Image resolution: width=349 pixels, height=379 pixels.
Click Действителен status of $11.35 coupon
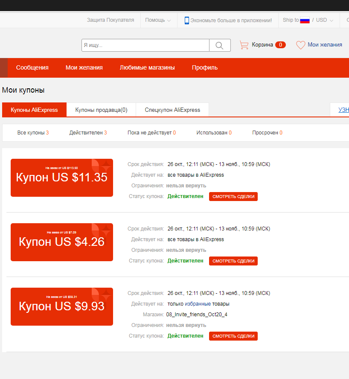(x=185, y=196)
